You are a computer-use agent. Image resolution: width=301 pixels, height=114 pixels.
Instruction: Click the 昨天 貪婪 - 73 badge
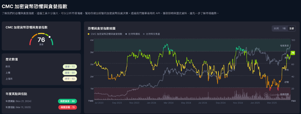pos(70,67)
